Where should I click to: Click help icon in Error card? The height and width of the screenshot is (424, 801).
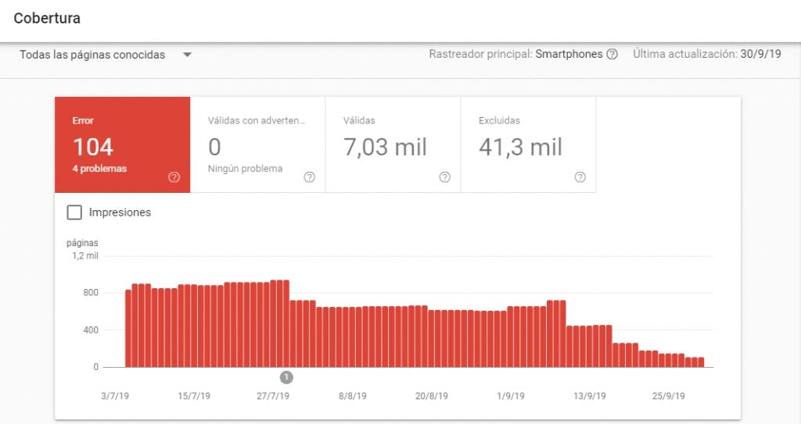tap(174, 177)
